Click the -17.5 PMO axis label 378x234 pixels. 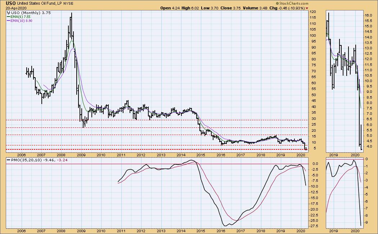(x=313, y=204)
